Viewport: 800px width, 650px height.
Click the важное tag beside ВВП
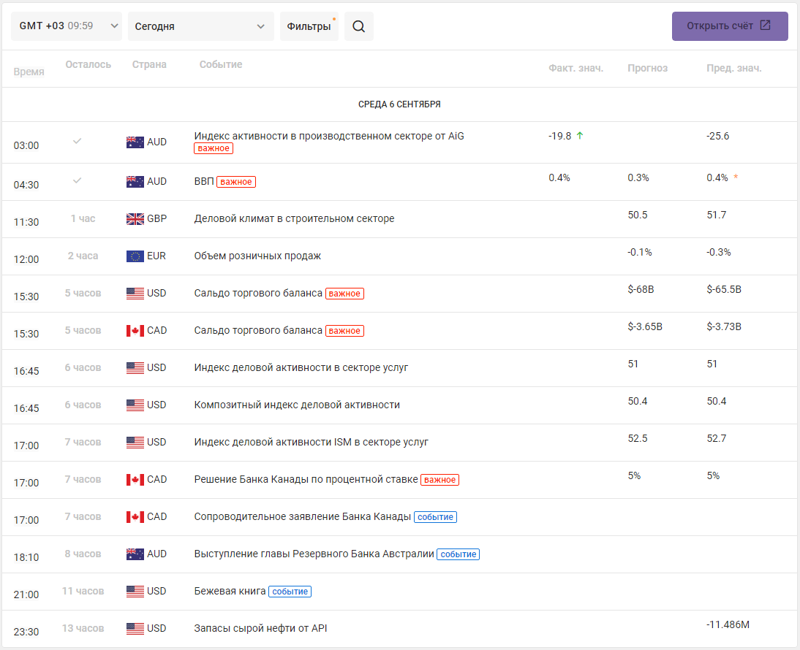click(236, 182)
